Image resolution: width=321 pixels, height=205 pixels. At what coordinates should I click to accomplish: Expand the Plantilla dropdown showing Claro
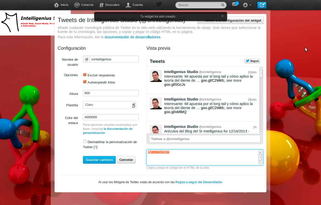tap(110, 105)
